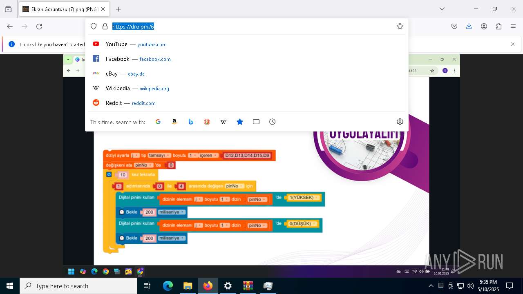Bookmark this page with the star icon
Image resolution: width=523 pixels, height=294 pixels.
tap(400, 26)
